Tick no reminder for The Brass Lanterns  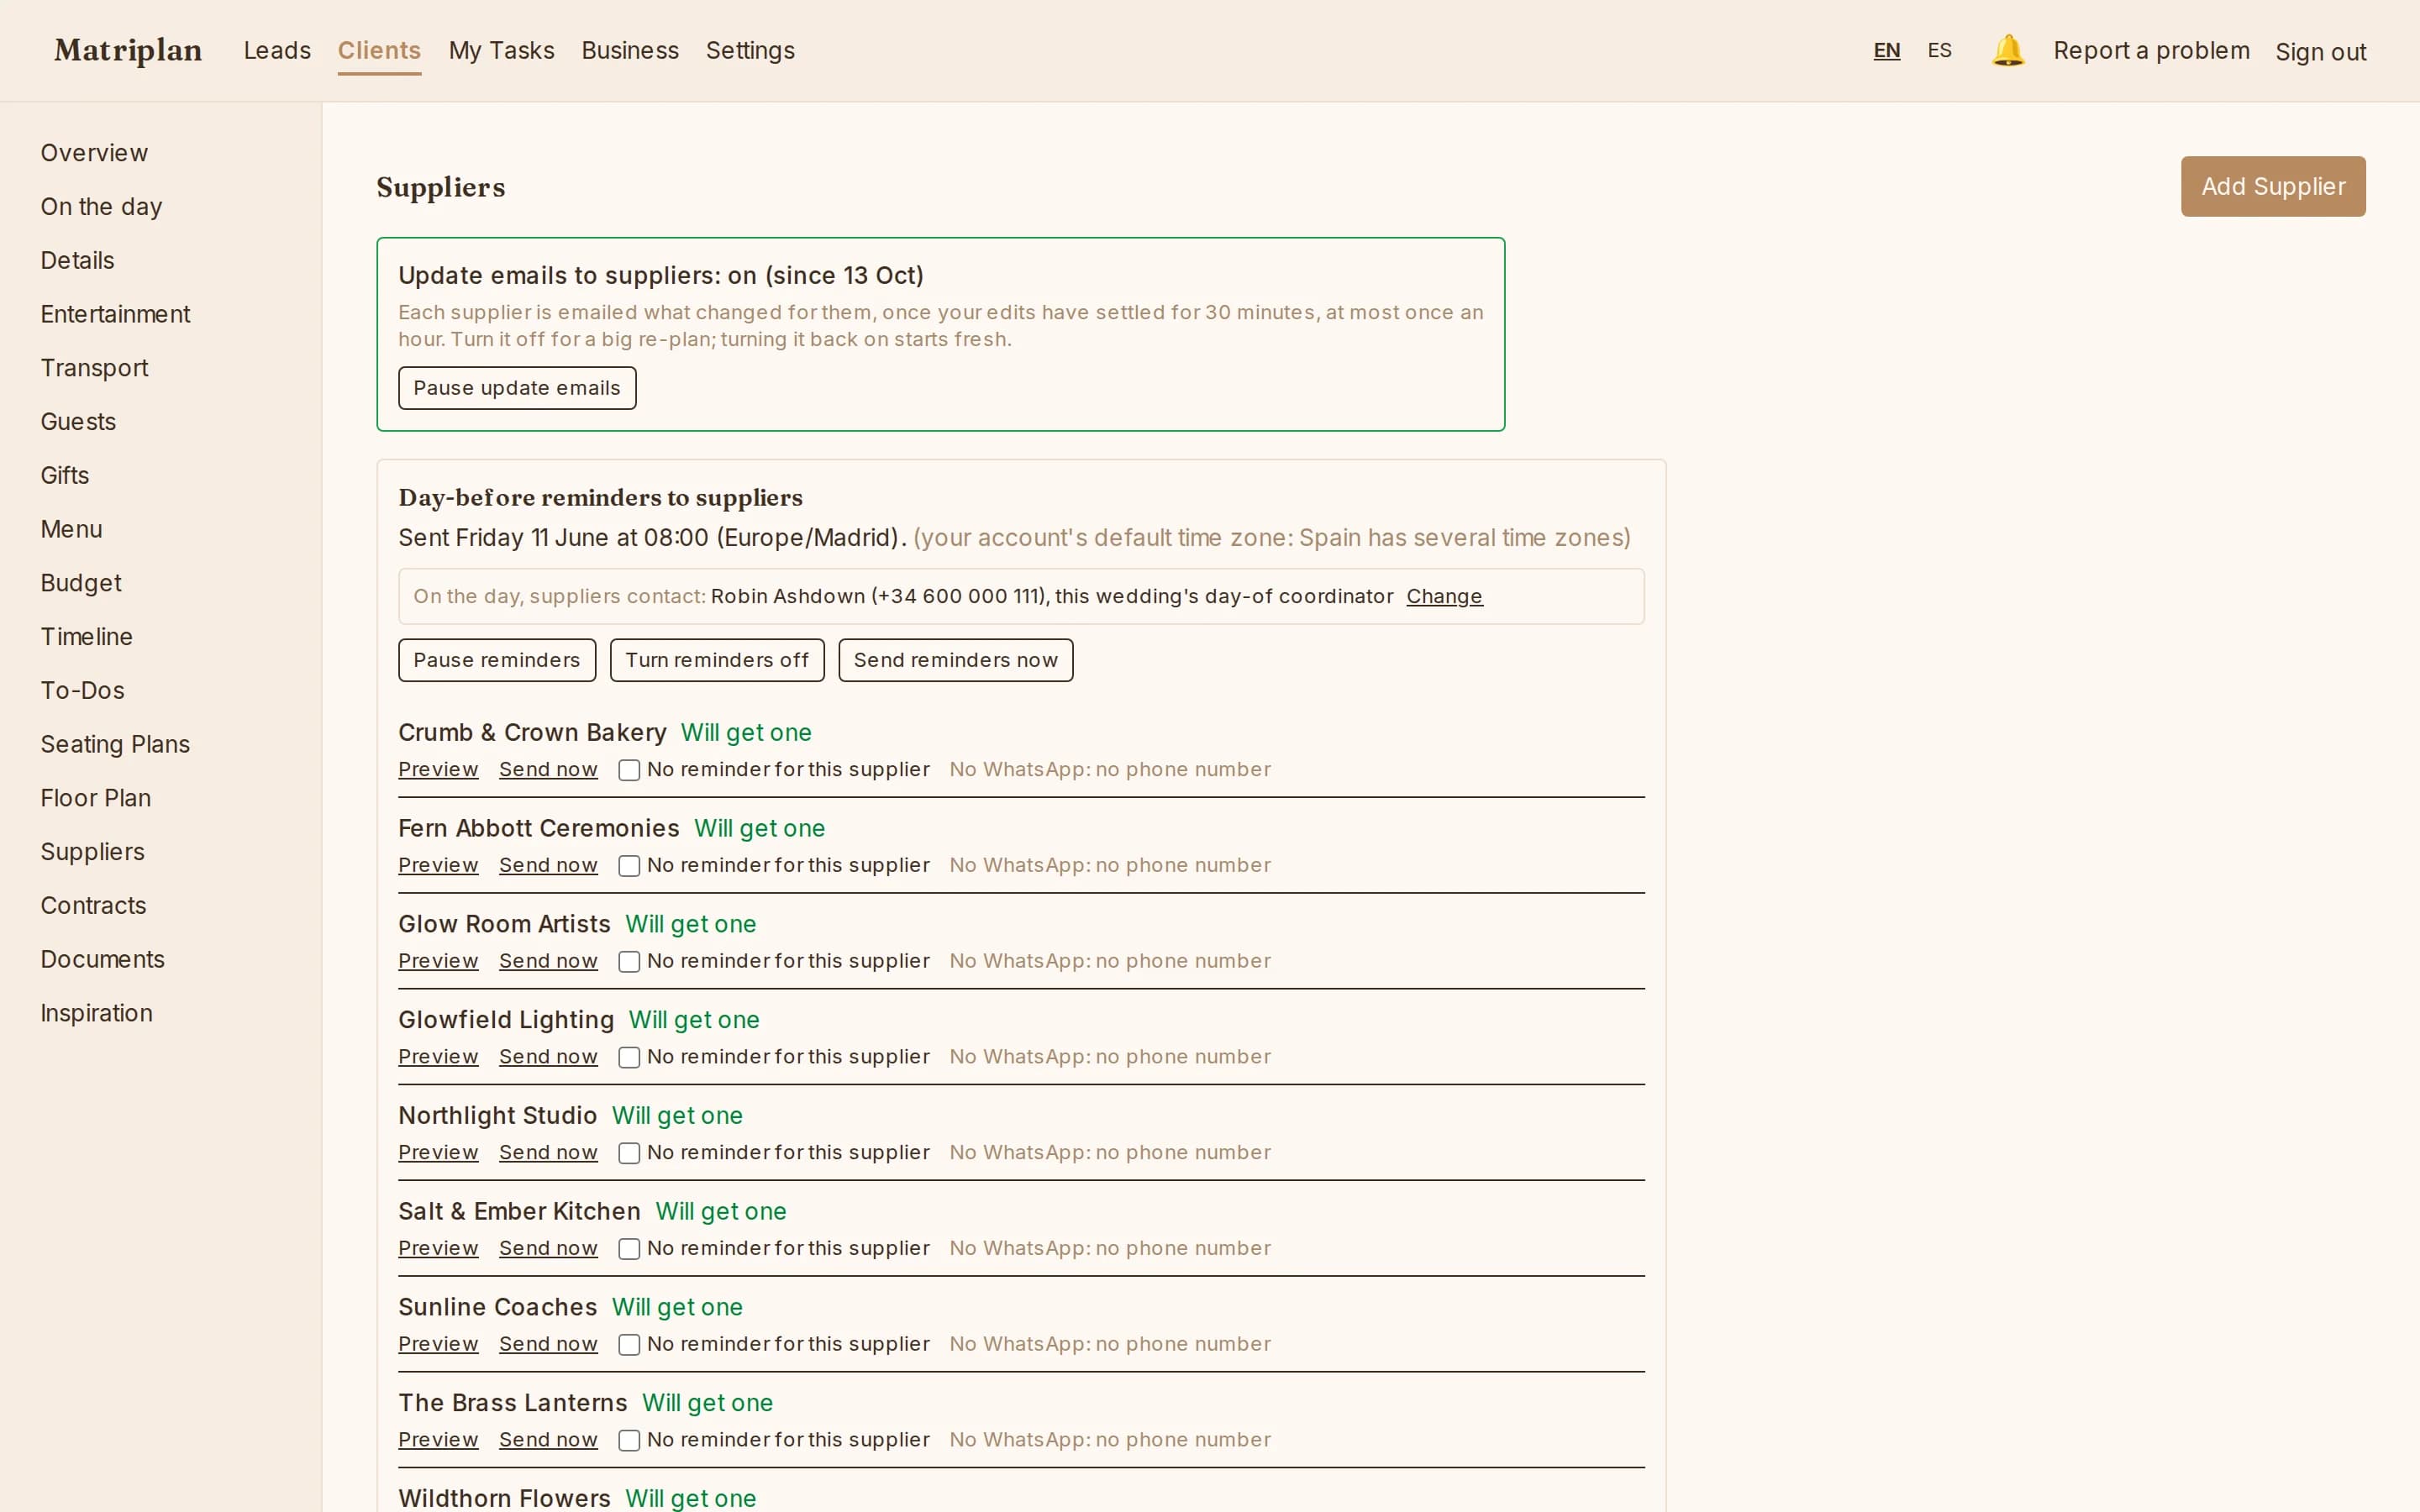tap(629, 1441)
